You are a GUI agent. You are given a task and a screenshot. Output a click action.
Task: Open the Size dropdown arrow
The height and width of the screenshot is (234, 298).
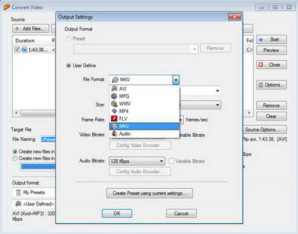(218, 105)
